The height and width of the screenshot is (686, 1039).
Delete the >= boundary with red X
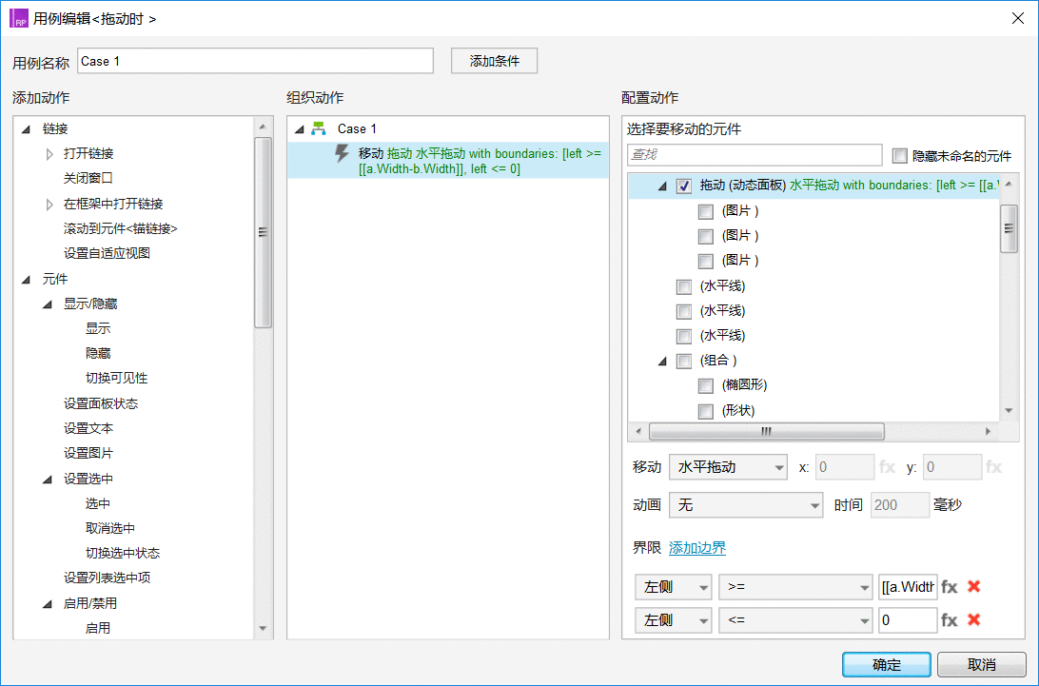click(974, 586)
